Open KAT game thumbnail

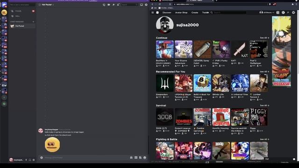(x=240, y=49)
